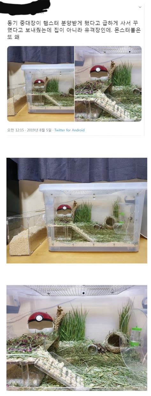Click the Twitter for Android source link
This screenshot has height=396, width=151.
[69, 130]
